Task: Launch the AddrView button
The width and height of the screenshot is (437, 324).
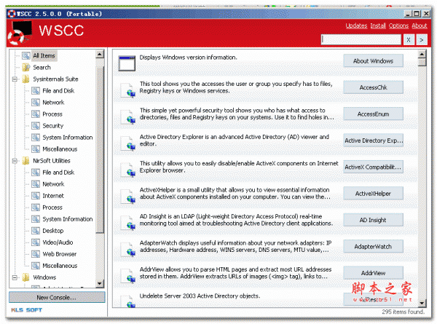Action: tap(373, 272)
